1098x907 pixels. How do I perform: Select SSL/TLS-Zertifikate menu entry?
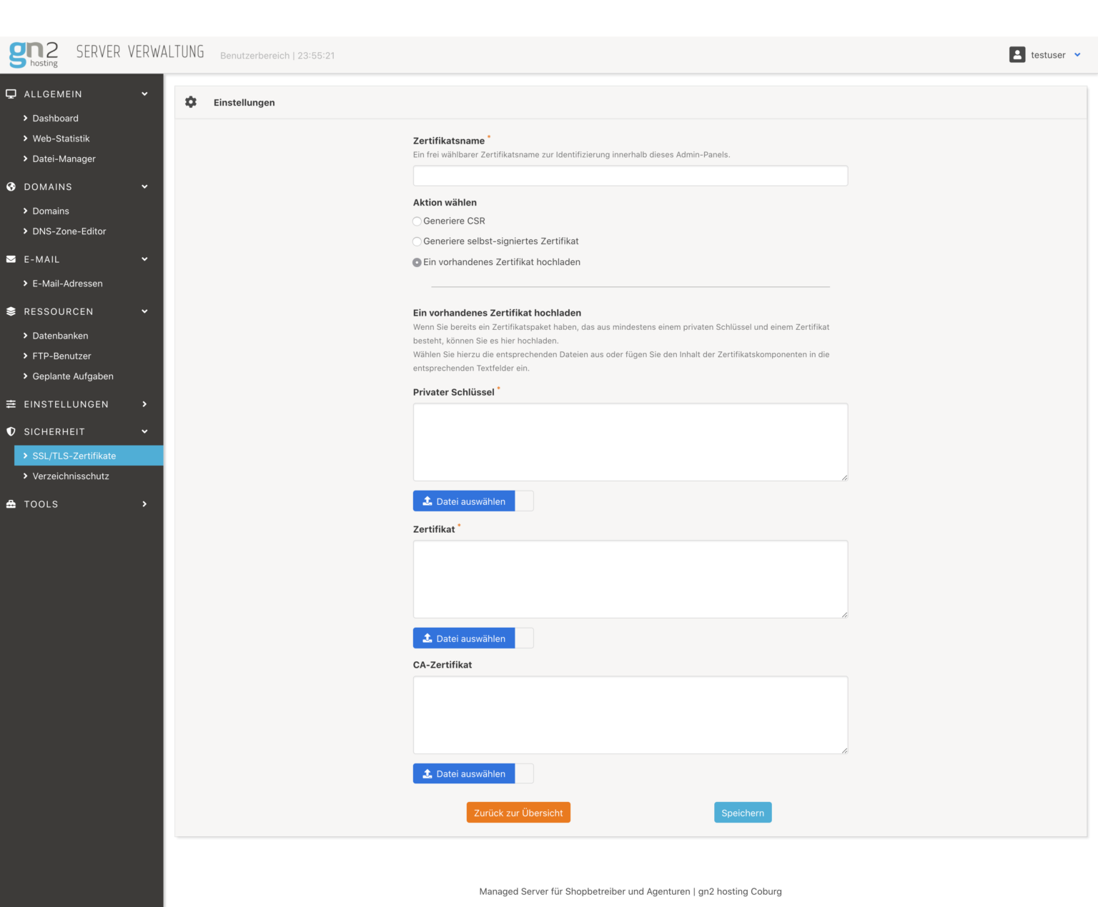(89, 456)
